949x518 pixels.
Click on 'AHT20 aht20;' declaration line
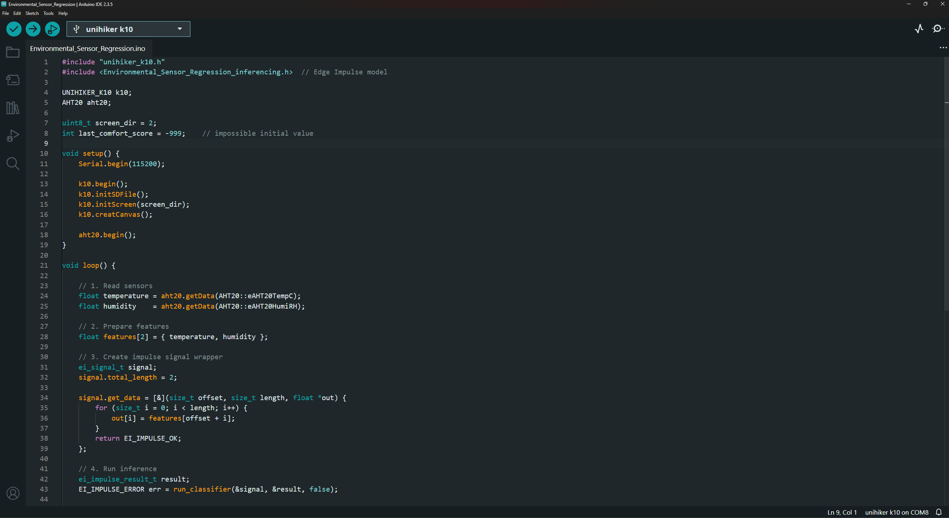(87, 102)
